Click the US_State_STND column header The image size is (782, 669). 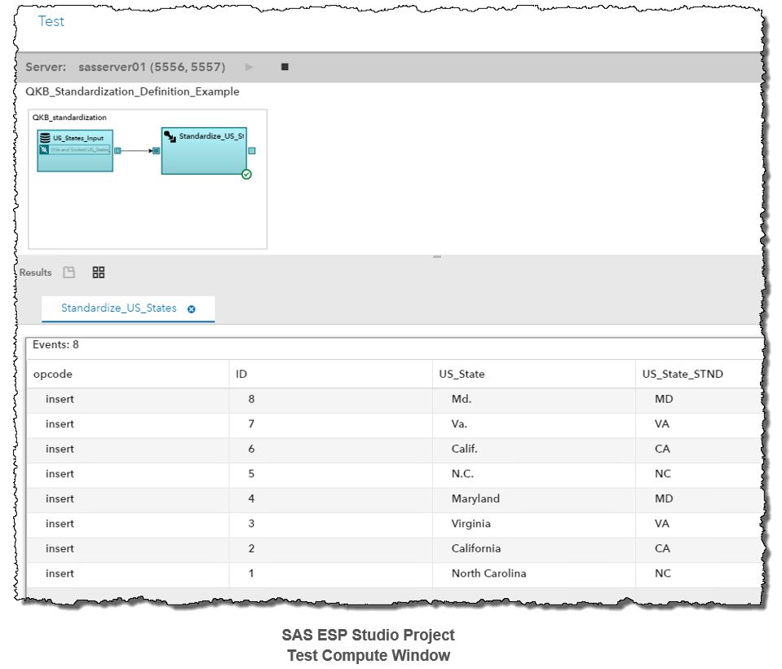pyautogui.click(x=682, y=374)
